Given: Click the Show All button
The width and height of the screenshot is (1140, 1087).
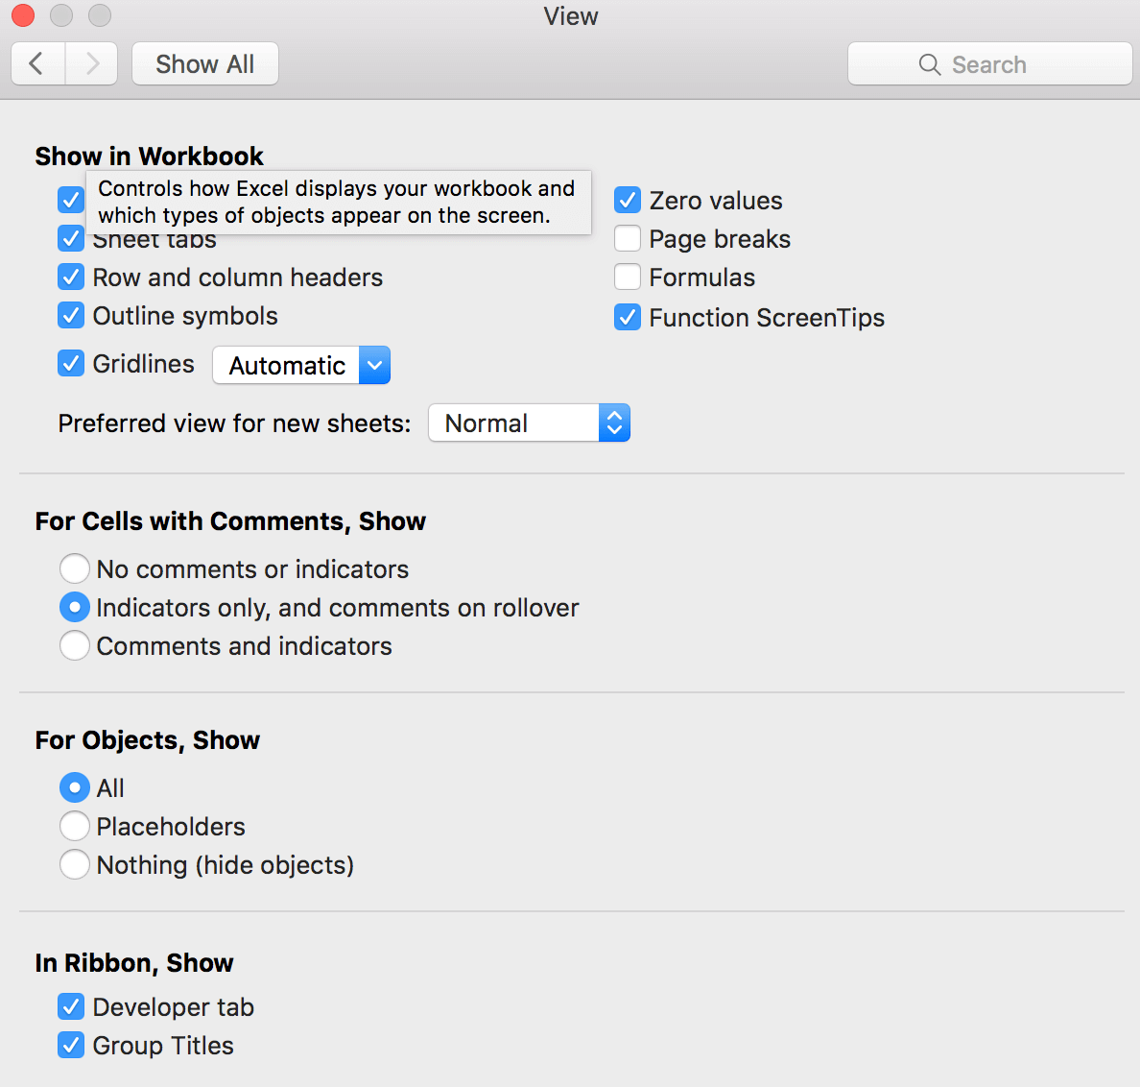Looking at the screenshot, I should pos(205,64).
